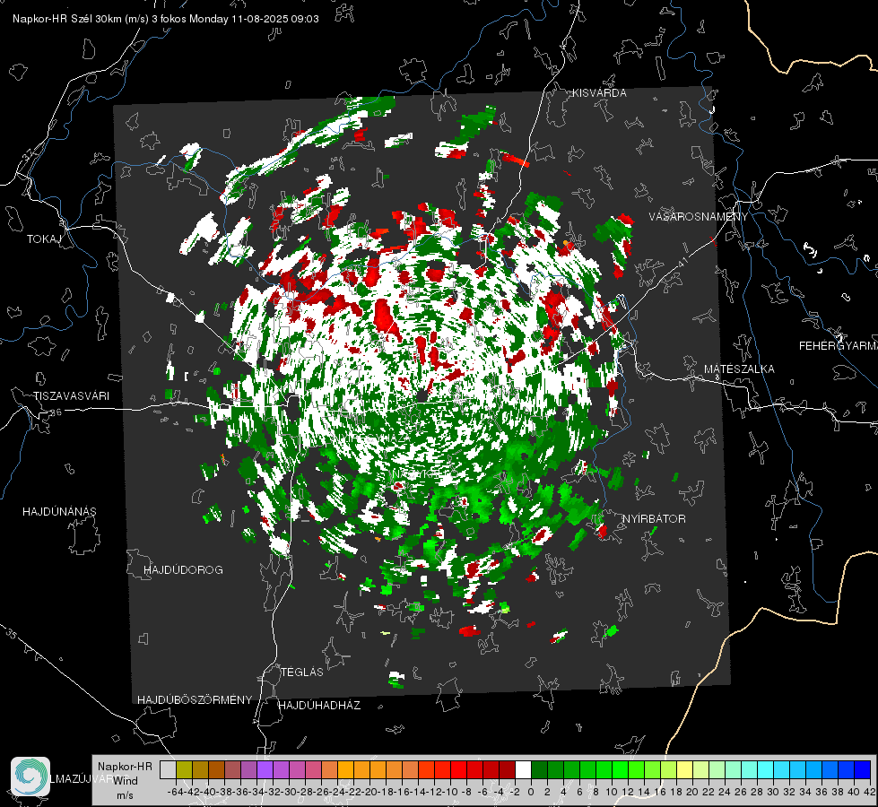Click the -64 legend value

click(x=175, y=792)
